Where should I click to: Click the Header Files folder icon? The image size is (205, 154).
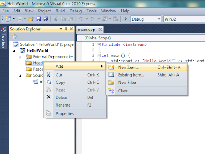click(29, 63)
